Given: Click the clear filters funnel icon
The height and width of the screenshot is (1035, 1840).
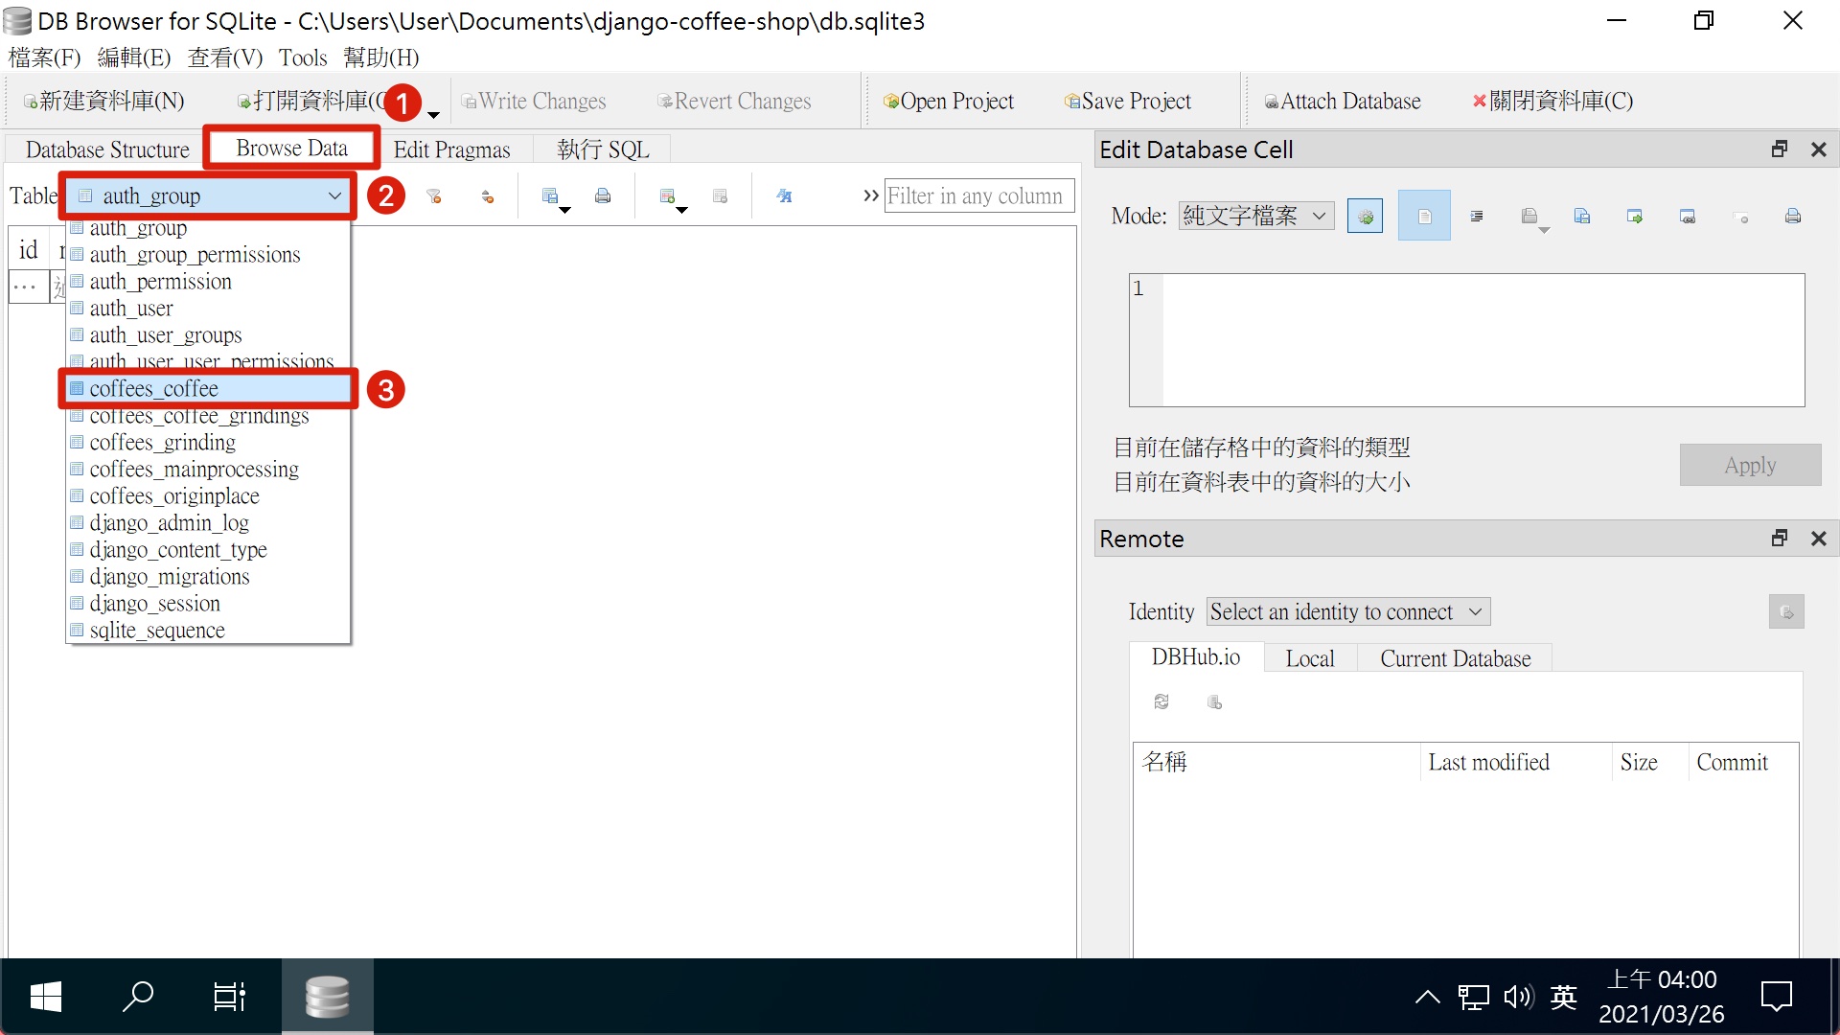Looking at the screenshot, I should pos(434,196).
